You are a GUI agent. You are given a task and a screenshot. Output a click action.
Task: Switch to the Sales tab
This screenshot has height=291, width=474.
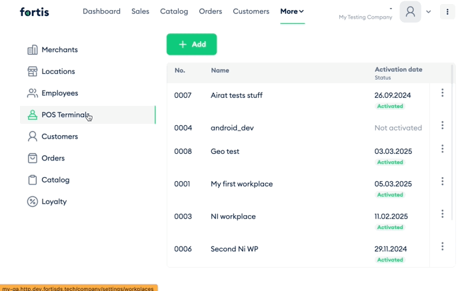click(x=140, y=11)
